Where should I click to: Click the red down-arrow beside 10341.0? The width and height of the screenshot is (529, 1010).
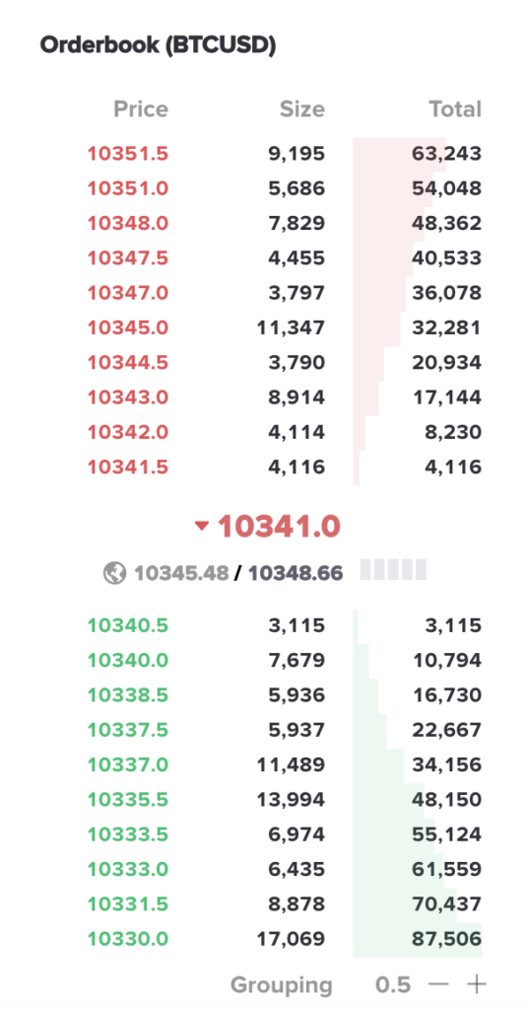[202, 527]
